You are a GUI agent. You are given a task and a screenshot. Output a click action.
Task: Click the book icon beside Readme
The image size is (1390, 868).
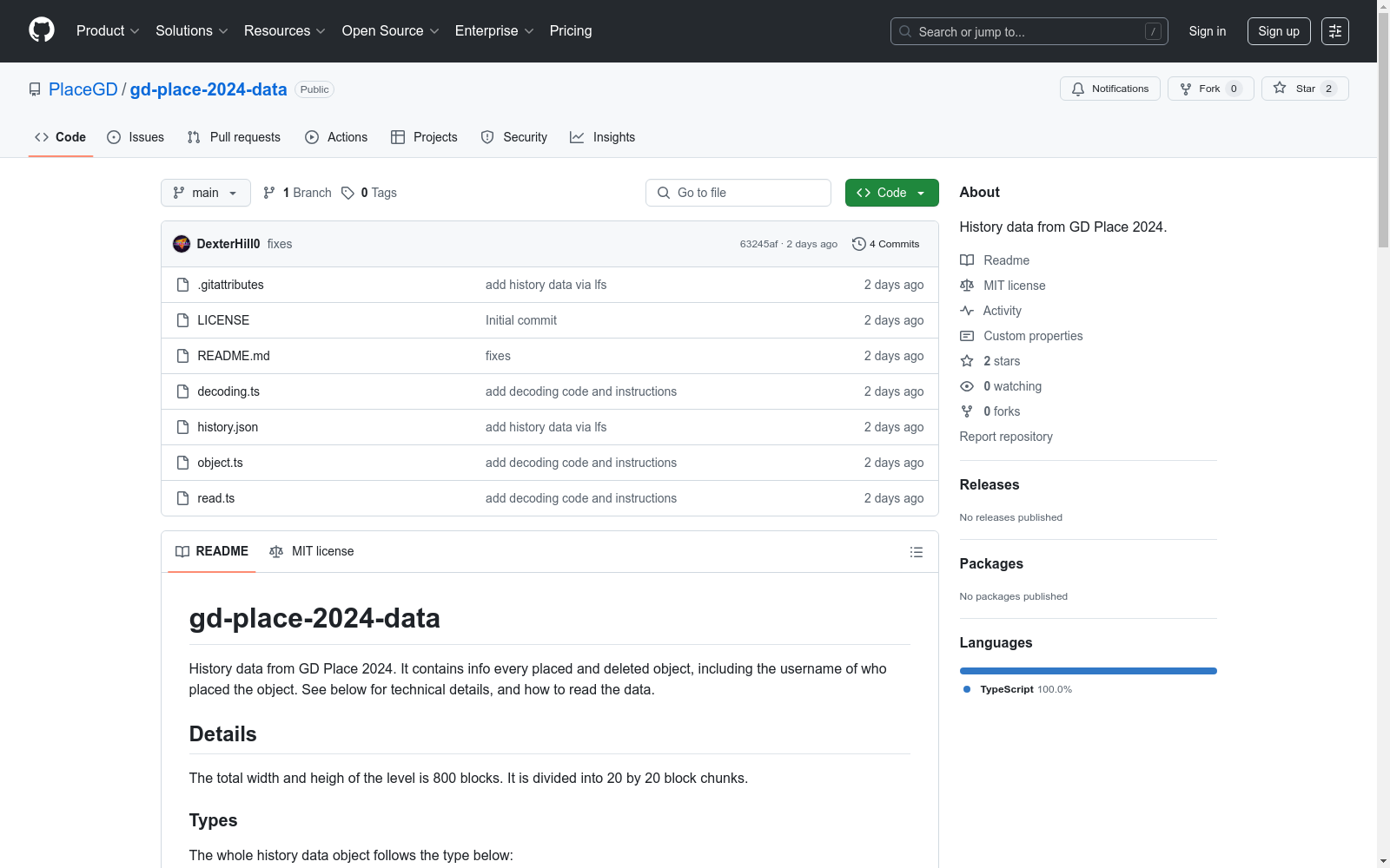pyautogui.click(x=967, y=260)
